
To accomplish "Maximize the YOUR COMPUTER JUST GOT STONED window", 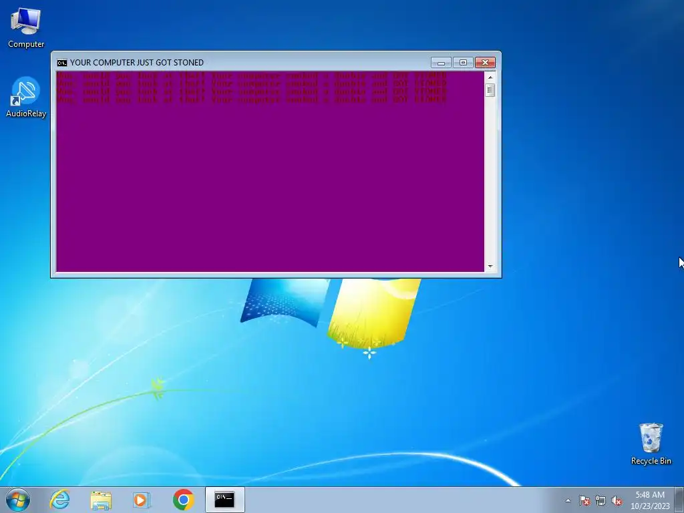I will click(x=463, y=63).
